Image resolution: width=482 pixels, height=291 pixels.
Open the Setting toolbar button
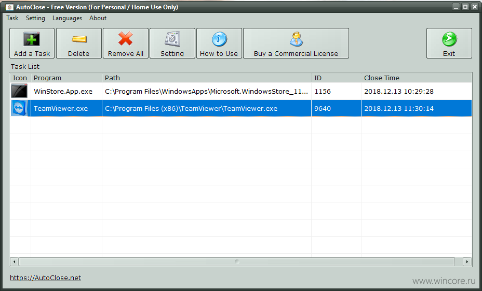pyautogui.click(x=172, y=43)
